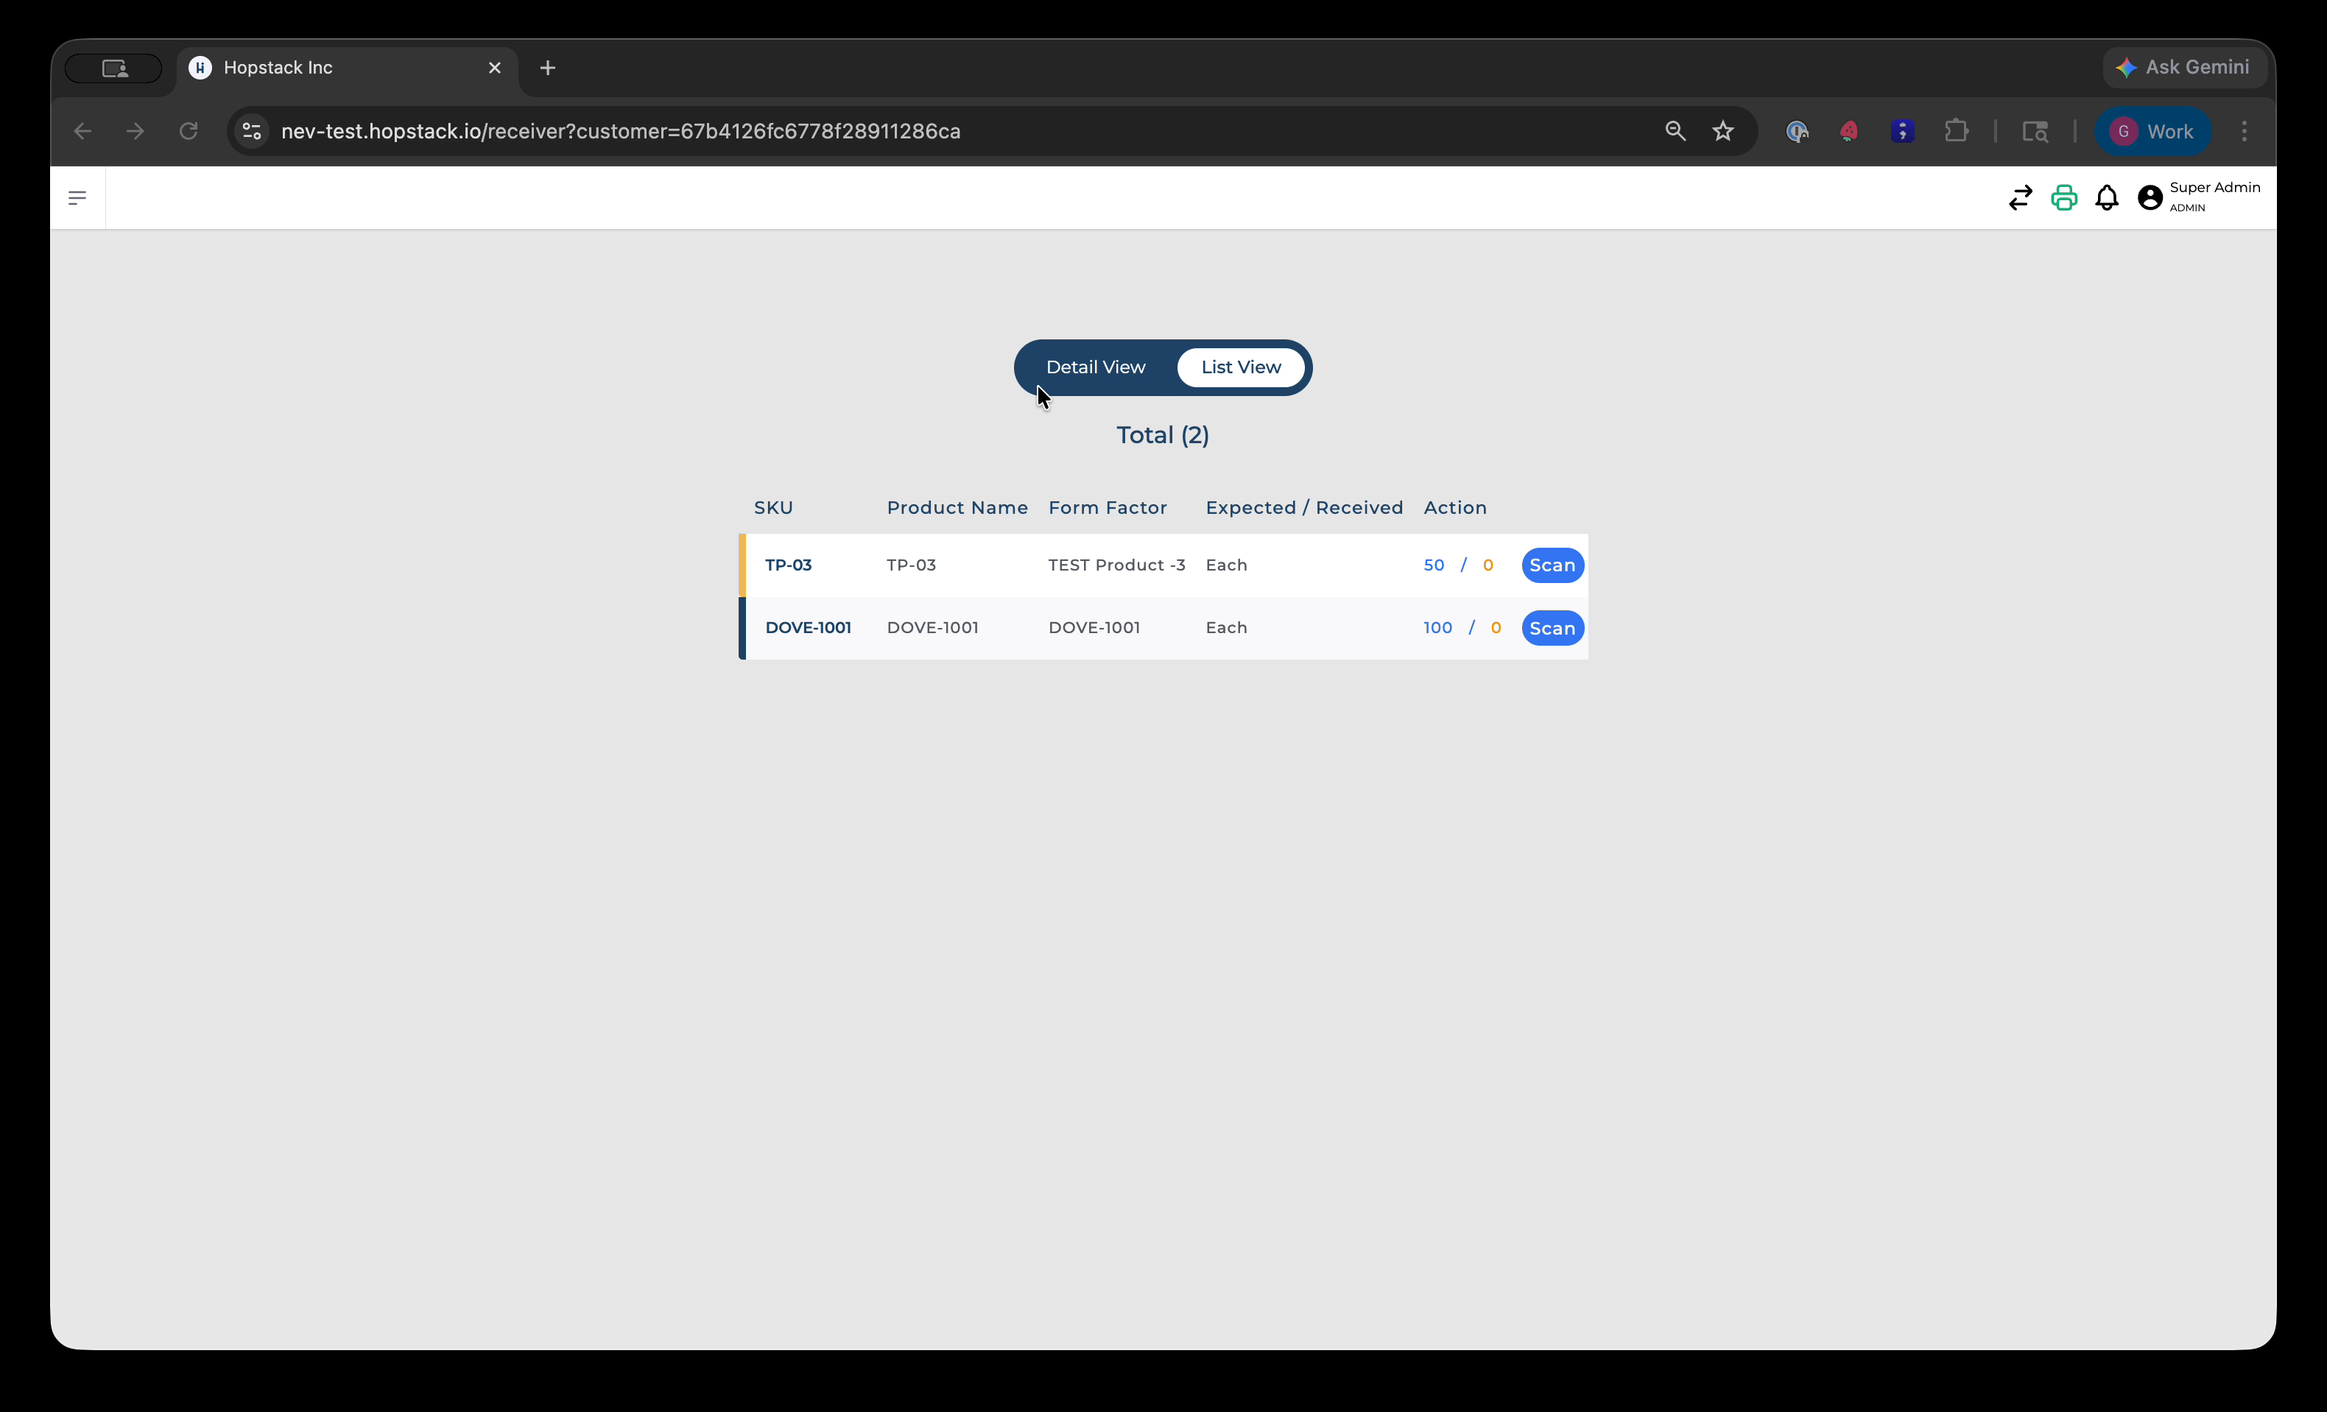Open the Work profile button
The height and width of the screenshot is (1412, 2327).
click(2152, 131)
